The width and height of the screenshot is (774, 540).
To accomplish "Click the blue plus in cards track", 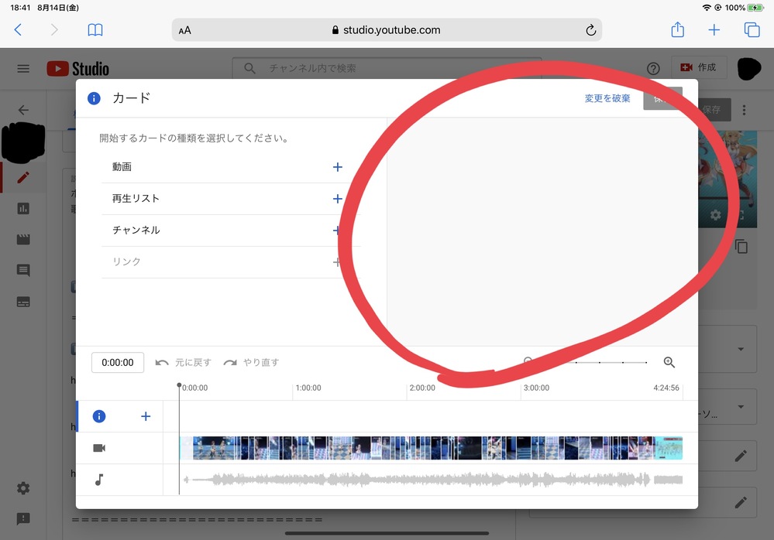I will click(146, 416).
